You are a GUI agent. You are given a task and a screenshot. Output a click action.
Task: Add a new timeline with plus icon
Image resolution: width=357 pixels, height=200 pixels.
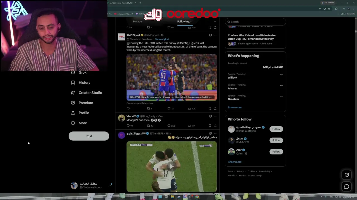click(215, 21)
